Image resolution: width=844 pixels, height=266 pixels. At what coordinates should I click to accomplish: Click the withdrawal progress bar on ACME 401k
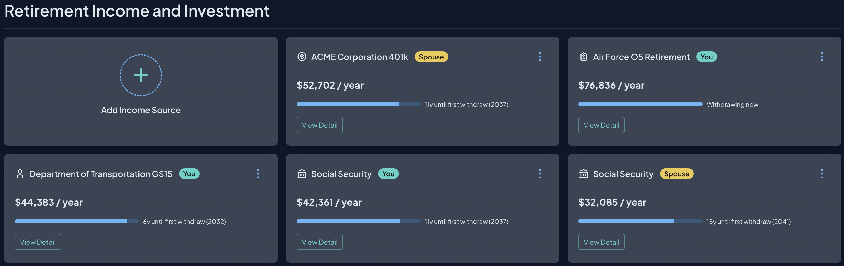pos(359,104)
